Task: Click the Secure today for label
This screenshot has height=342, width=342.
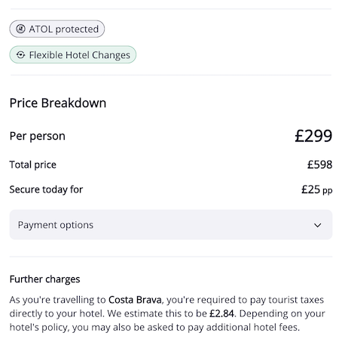Action: [46, 189]
